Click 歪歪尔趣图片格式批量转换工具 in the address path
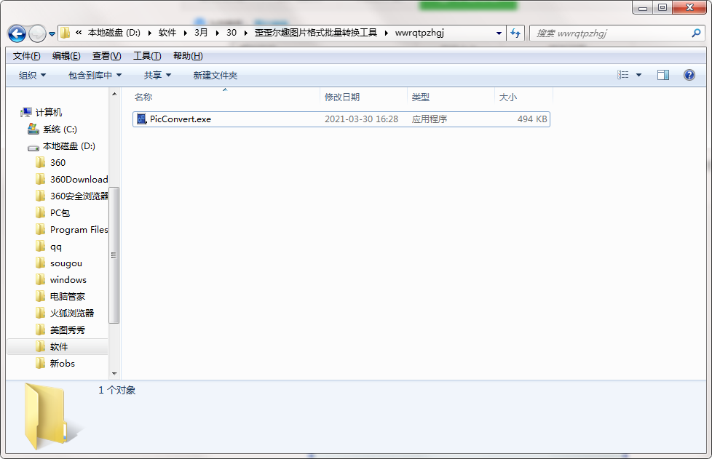This screenshot has width=712, height=459. coord(315,33)
